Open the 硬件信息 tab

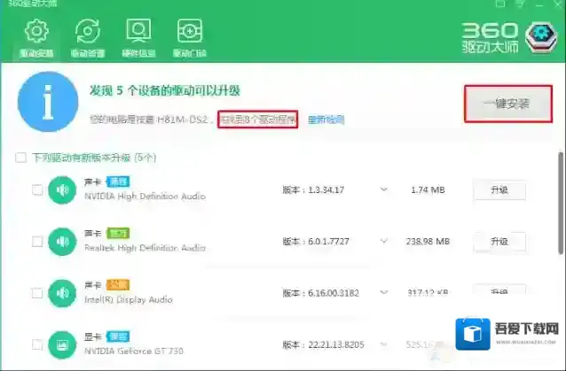pos(138,39)
